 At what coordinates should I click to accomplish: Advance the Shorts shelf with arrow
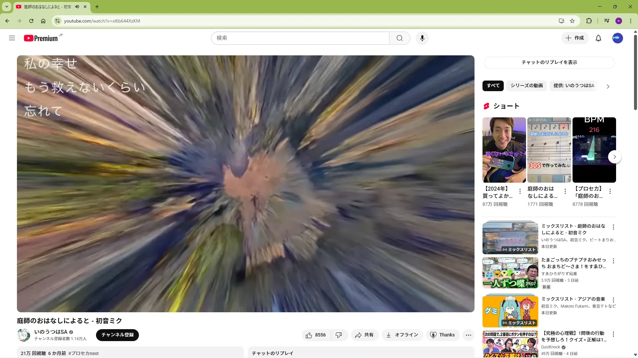(614, 157)
